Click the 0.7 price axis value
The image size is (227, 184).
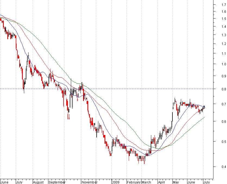click(x=224, y=104)
